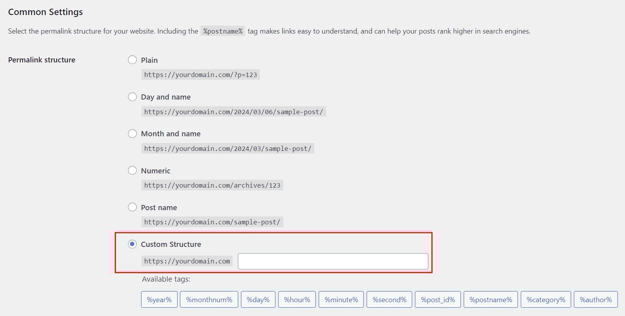Viewport: 625px width, 316px height.
Task: Click the custom structure input field
Action: [x=333, y=261]
